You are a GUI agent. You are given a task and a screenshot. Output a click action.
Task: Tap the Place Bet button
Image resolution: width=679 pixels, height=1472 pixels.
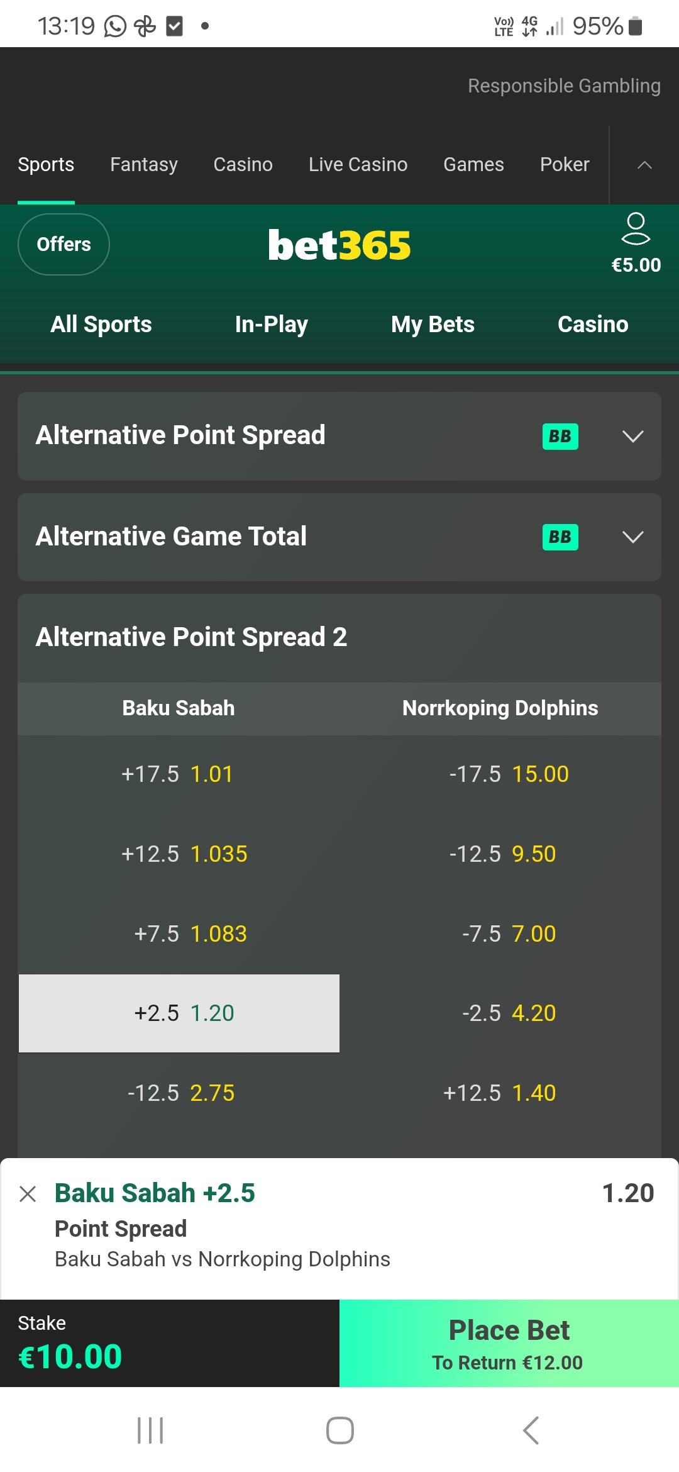509,1343
